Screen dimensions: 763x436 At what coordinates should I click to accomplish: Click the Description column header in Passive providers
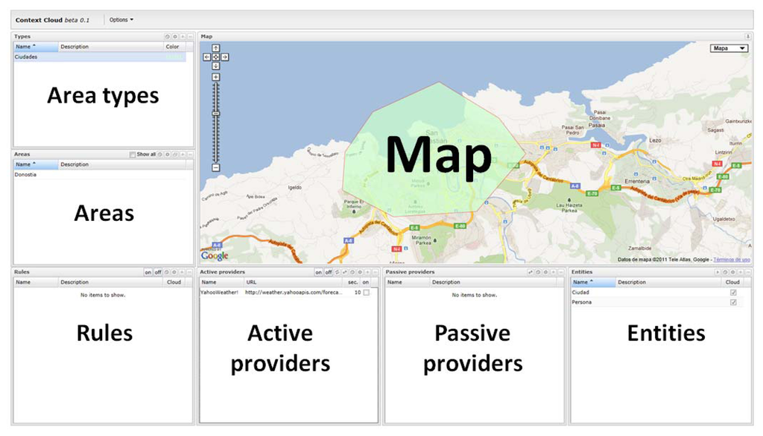coord(493,282)
